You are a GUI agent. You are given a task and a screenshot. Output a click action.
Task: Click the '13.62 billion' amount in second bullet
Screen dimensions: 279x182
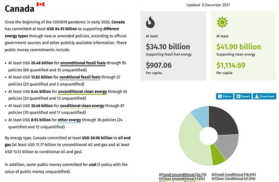click(42, 77)
